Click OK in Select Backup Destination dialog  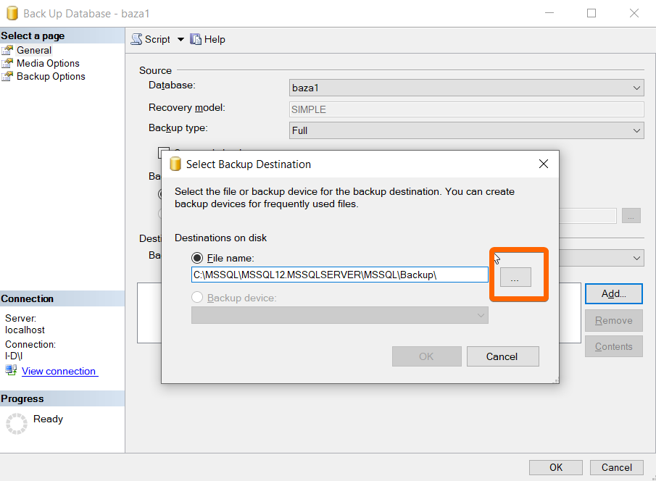[427, 356]
